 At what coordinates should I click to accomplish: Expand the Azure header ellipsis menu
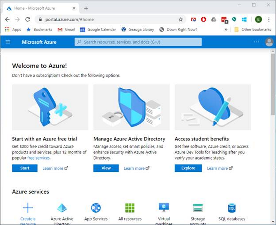coord(257,42)
